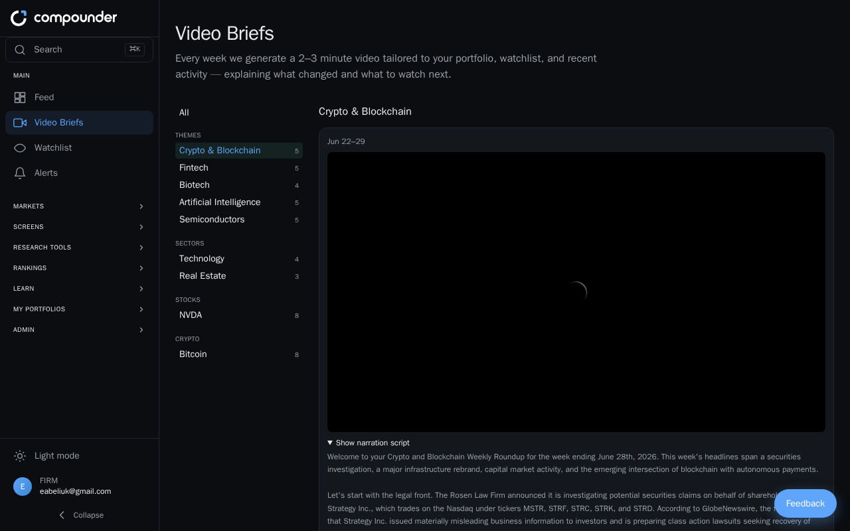850x531 pixels.
Task: Click the Jun 22–29 date label
Action: (x=346, y=141)
